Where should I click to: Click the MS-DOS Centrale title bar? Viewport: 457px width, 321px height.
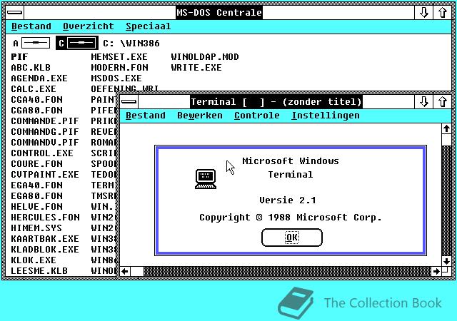click(219, 13)
